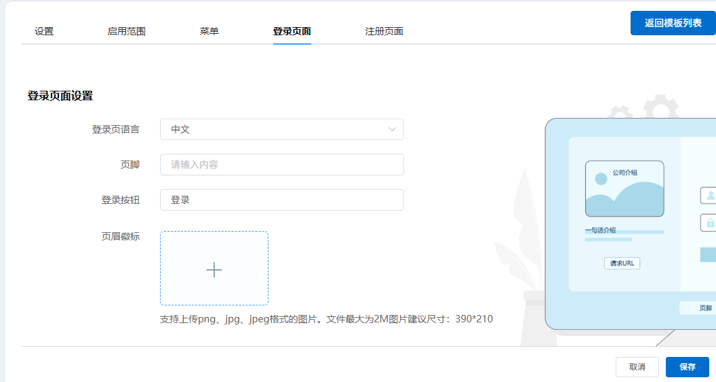Expand the 登录页语言 dropdown arrow

tap(392, 129)
